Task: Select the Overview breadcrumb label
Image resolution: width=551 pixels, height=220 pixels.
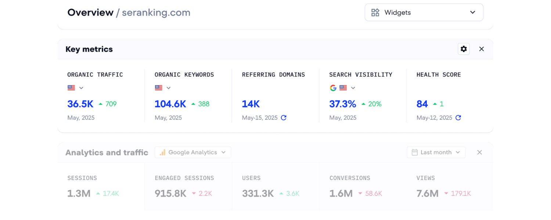Action: pyautogui.click(x=90, y=12)
